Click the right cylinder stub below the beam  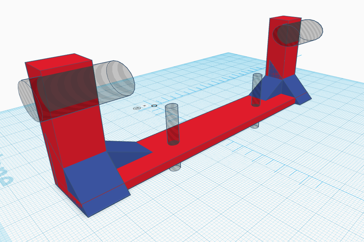(255, 126)
